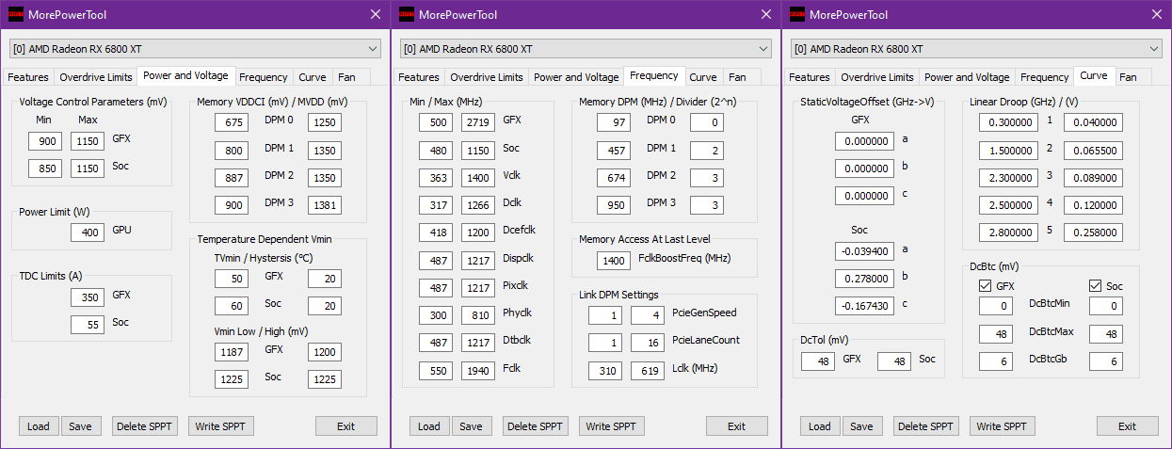Click TDC Limits GFX field 350
Screen dimensions: 1172x449
click(88, 297)
